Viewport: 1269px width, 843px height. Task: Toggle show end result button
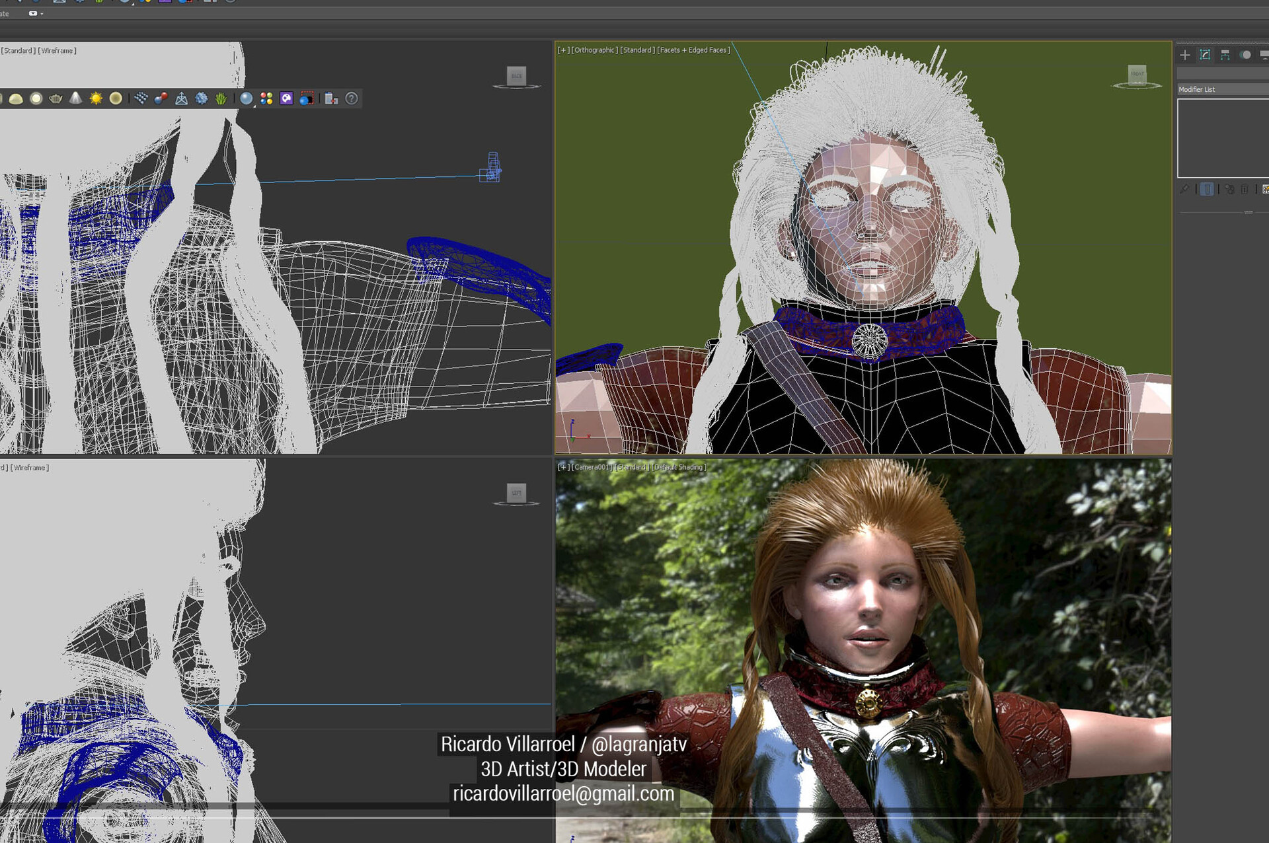click(x=1207, y=190)
